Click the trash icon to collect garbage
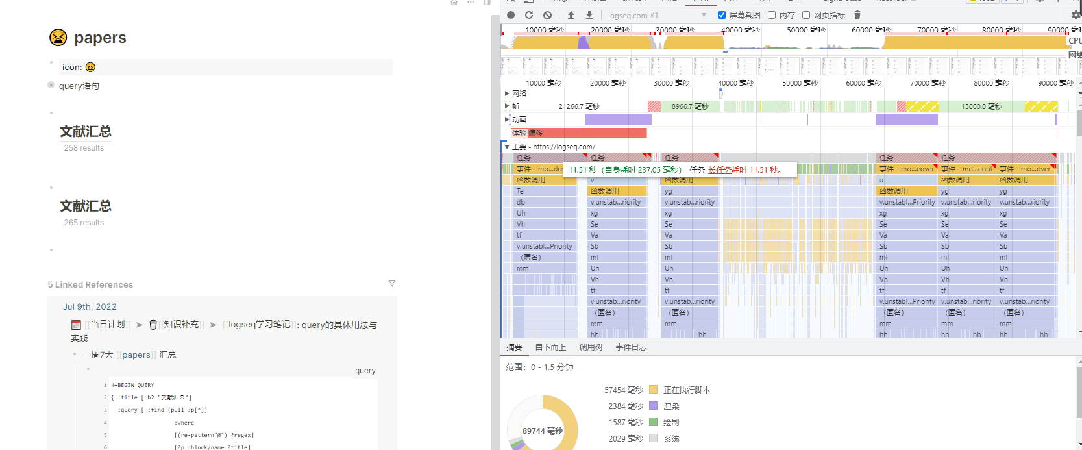 tap(857, 15)
